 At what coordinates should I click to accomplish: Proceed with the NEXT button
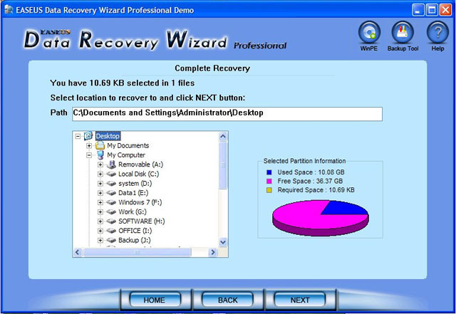click(x=300, y=300)
